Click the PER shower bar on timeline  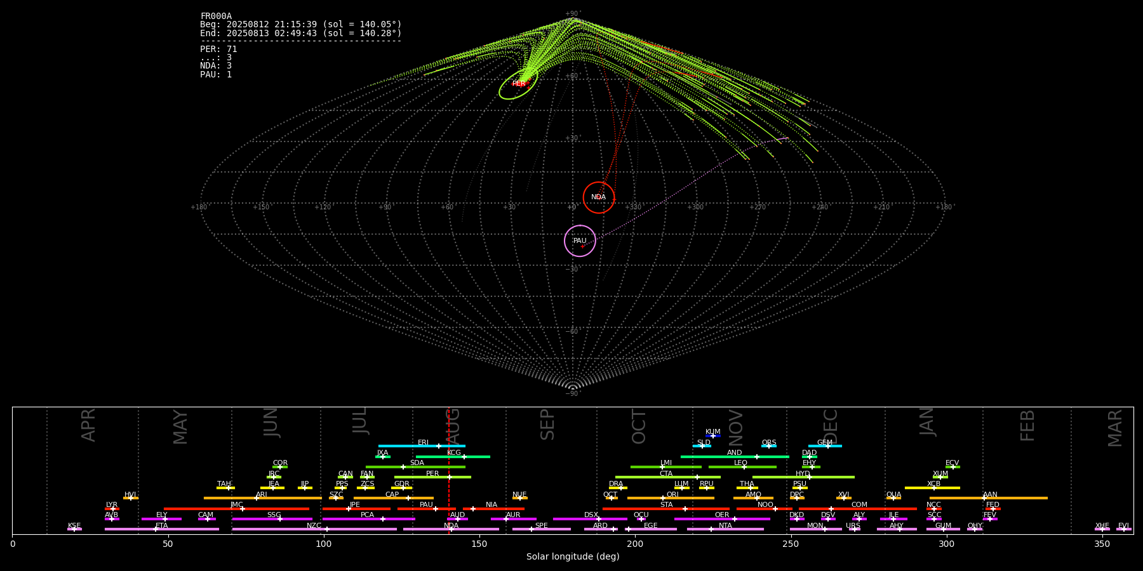pyautogui.click(x=432, y=477)
